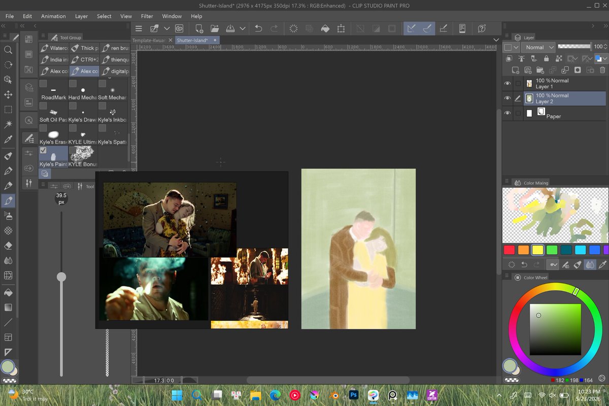The width and height of the screenshot is (609, 406).
Task: Click the Save icon in command bar
Action: pyautogui.click(x=230, y=29)
